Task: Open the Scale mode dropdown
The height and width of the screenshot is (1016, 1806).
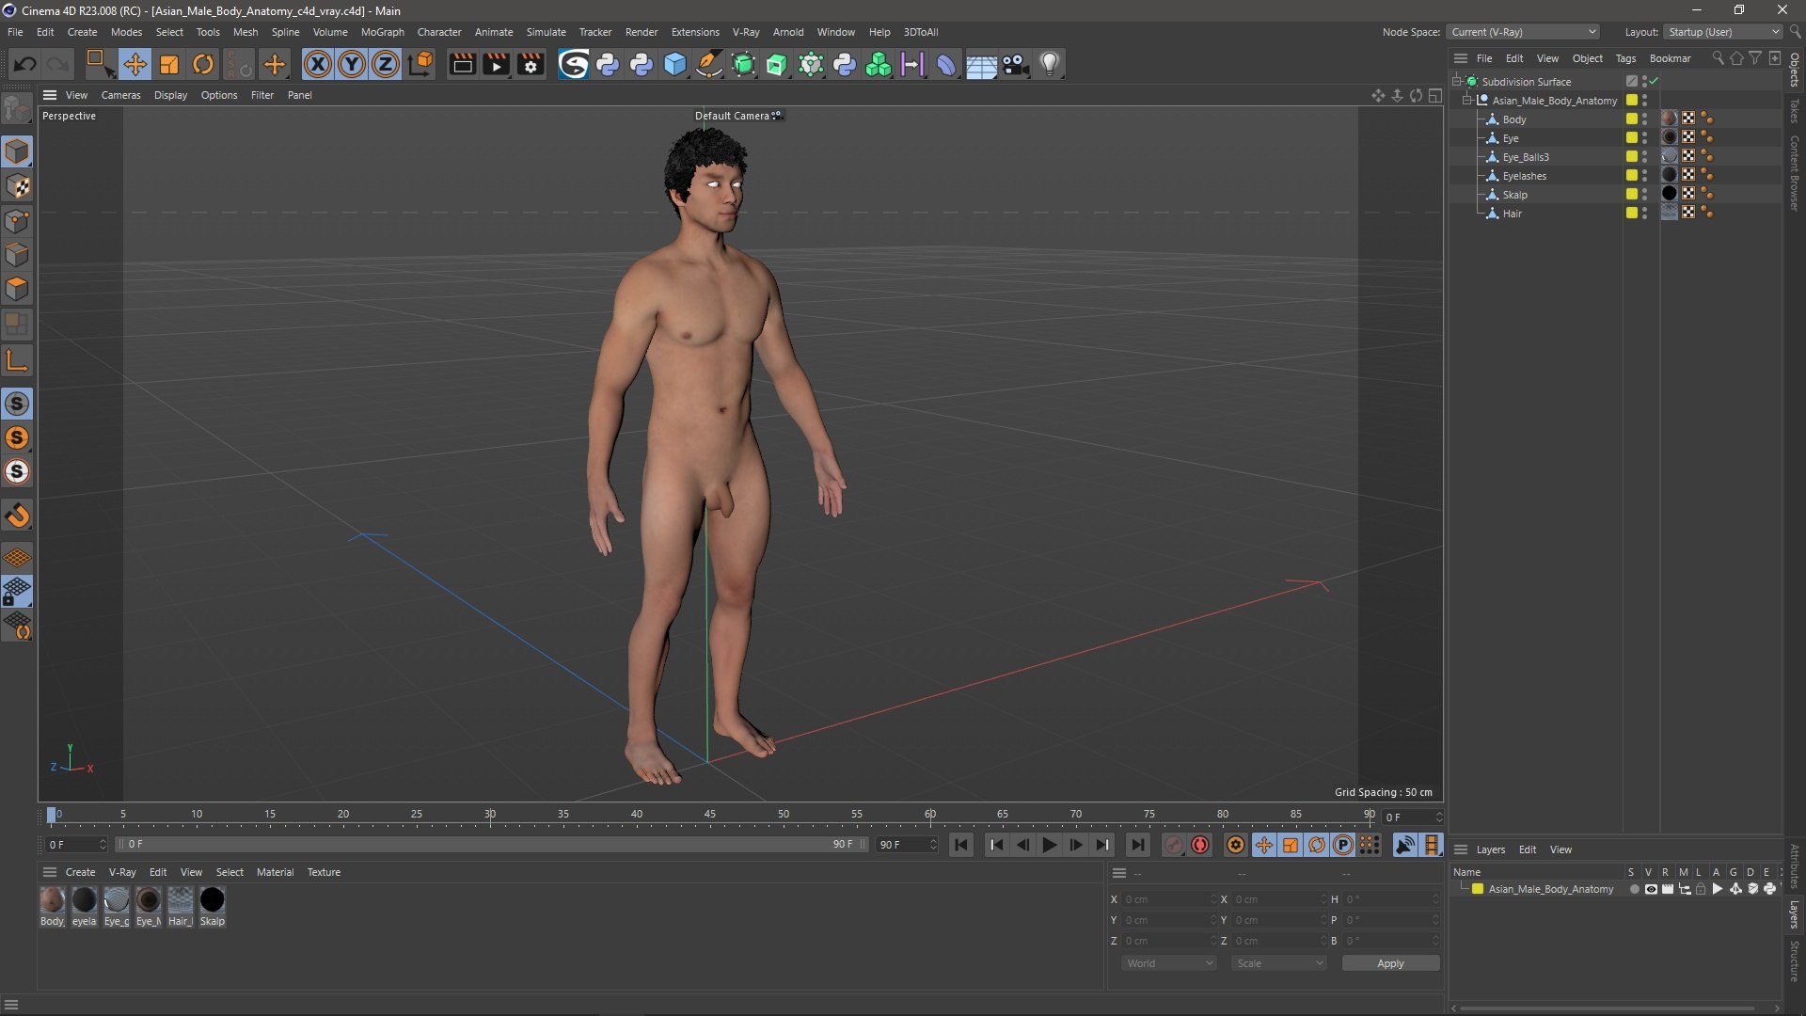Action: point(1279,963)
